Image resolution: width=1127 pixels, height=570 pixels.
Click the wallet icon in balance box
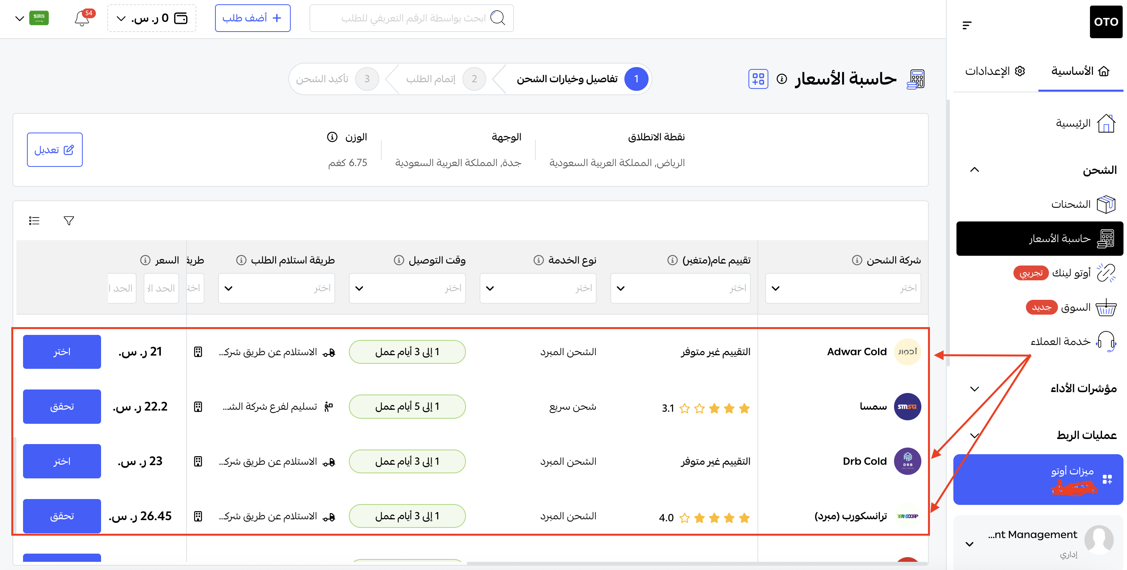coord(181,18)
